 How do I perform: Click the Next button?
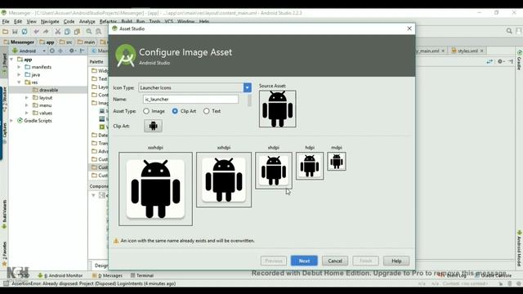click(x=304, y=261)
